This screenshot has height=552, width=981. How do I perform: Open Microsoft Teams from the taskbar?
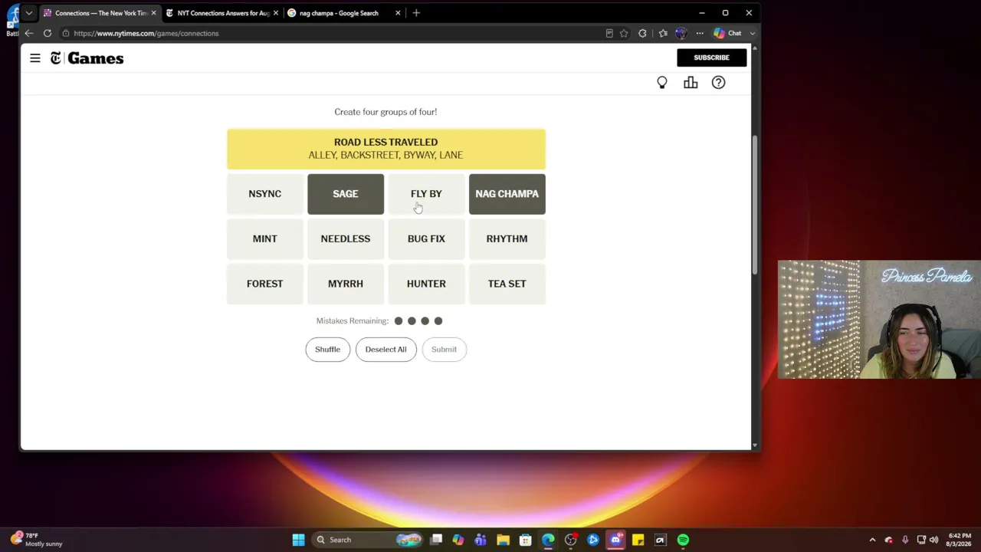point(480,540)
